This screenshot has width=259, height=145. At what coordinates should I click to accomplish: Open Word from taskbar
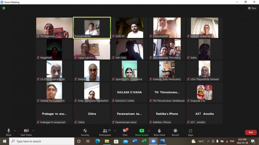135,141
